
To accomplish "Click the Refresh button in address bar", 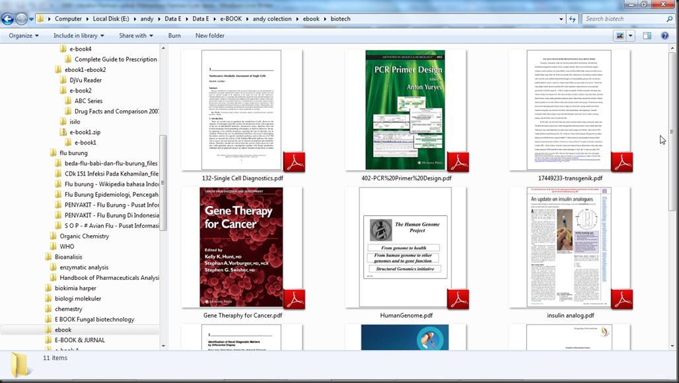I will pos(573,19).
